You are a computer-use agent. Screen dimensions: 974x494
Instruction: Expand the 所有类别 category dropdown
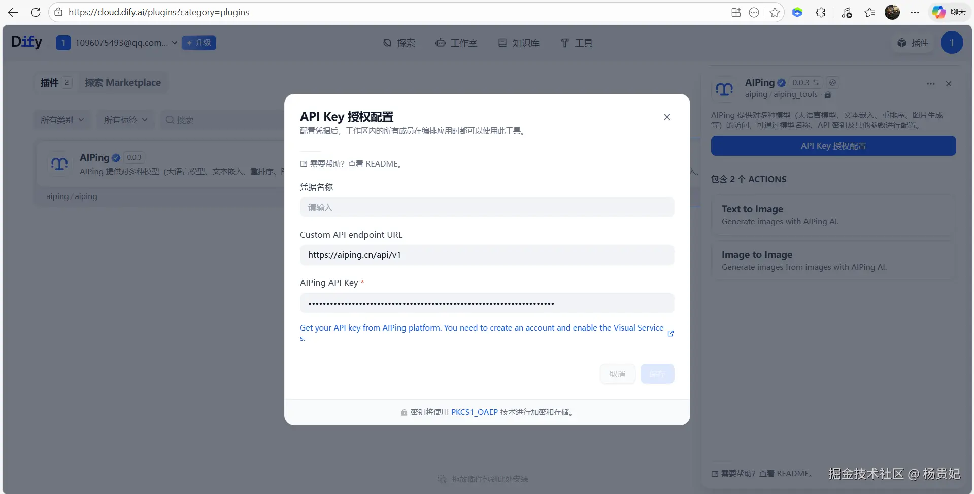[62, 120]
